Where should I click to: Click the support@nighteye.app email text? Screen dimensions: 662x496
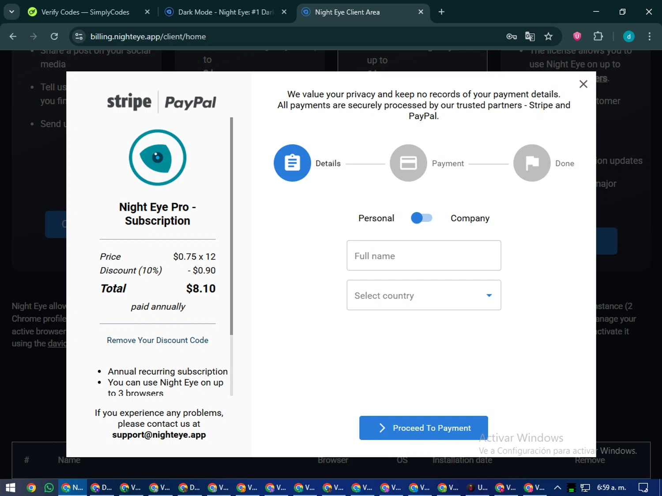[x=159, y=435]
